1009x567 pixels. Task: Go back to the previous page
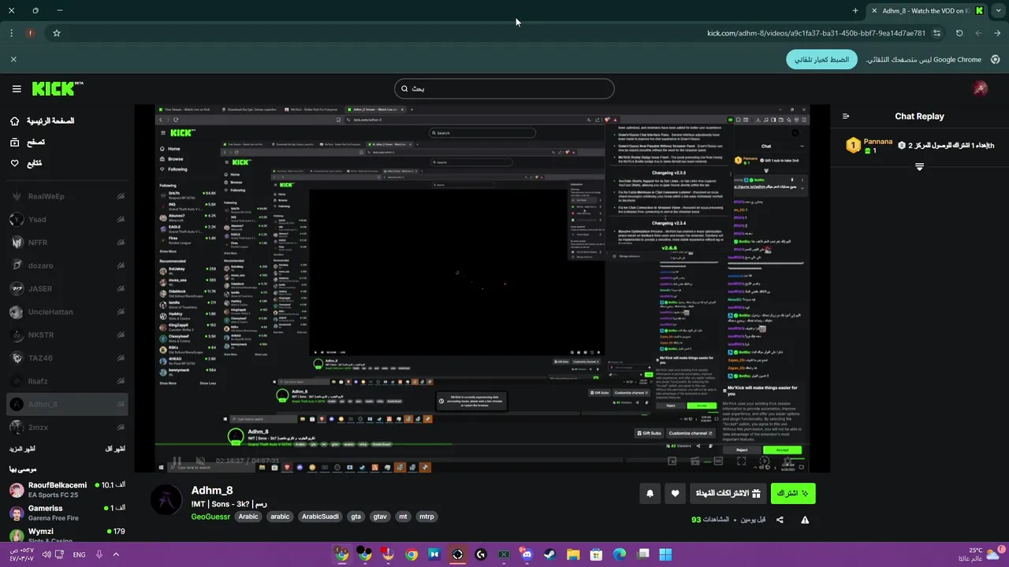(x=997, y=33)
